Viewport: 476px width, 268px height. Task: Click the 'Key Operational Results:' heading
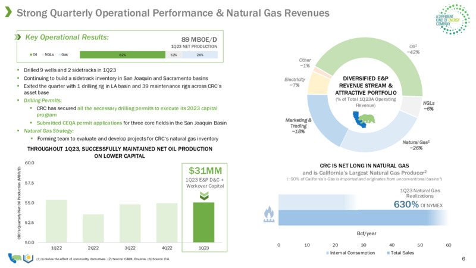tap(67, 37)
